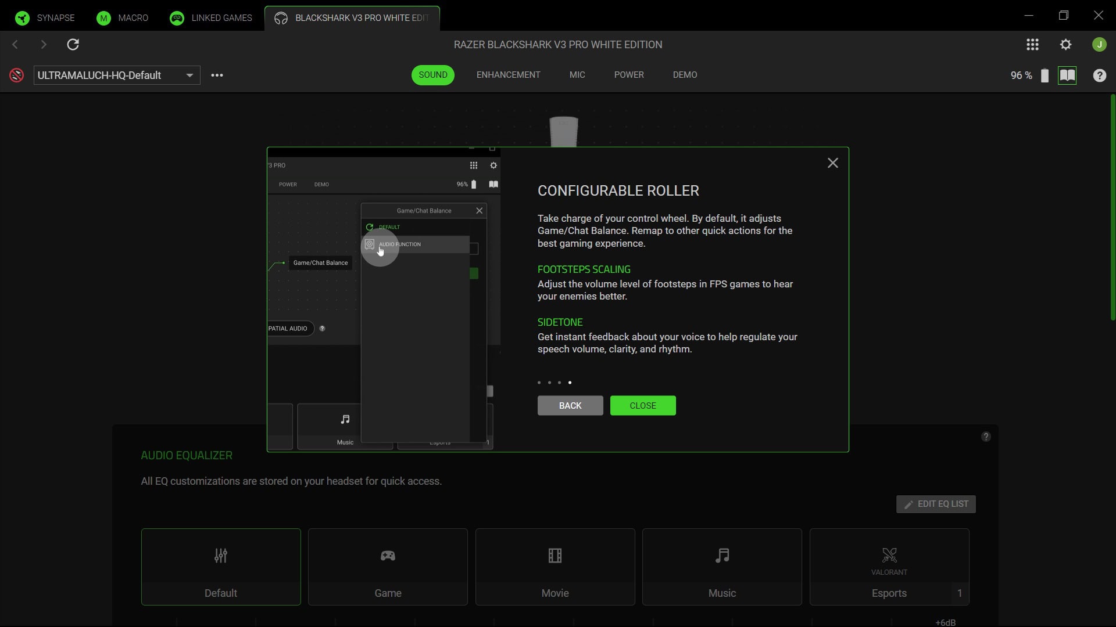Select the Default EQ preset
Screen dimensions: 1116x627
pos(221,567)
